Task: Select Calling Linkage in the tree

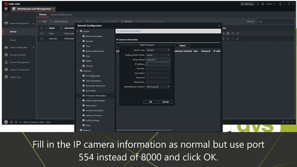Action: click(x=92, y=121)
